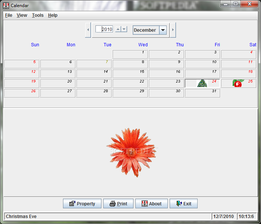Click the Calendar app icon in title bar

pyautogui.click(x=6, y=6)
